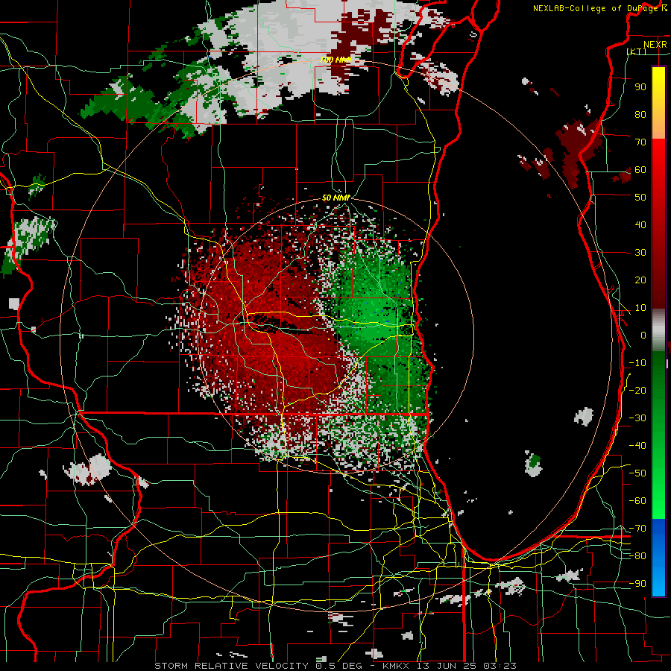Click the gray zero-velocity segment of color bar
The image size is (671, 671).
point(658,330)
